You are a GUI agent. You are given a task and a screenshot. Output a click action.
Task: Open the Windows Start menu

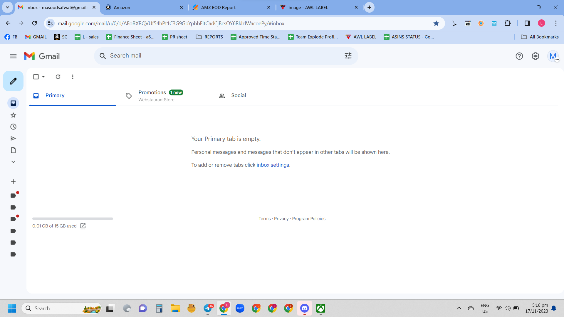tap(12, 308)
